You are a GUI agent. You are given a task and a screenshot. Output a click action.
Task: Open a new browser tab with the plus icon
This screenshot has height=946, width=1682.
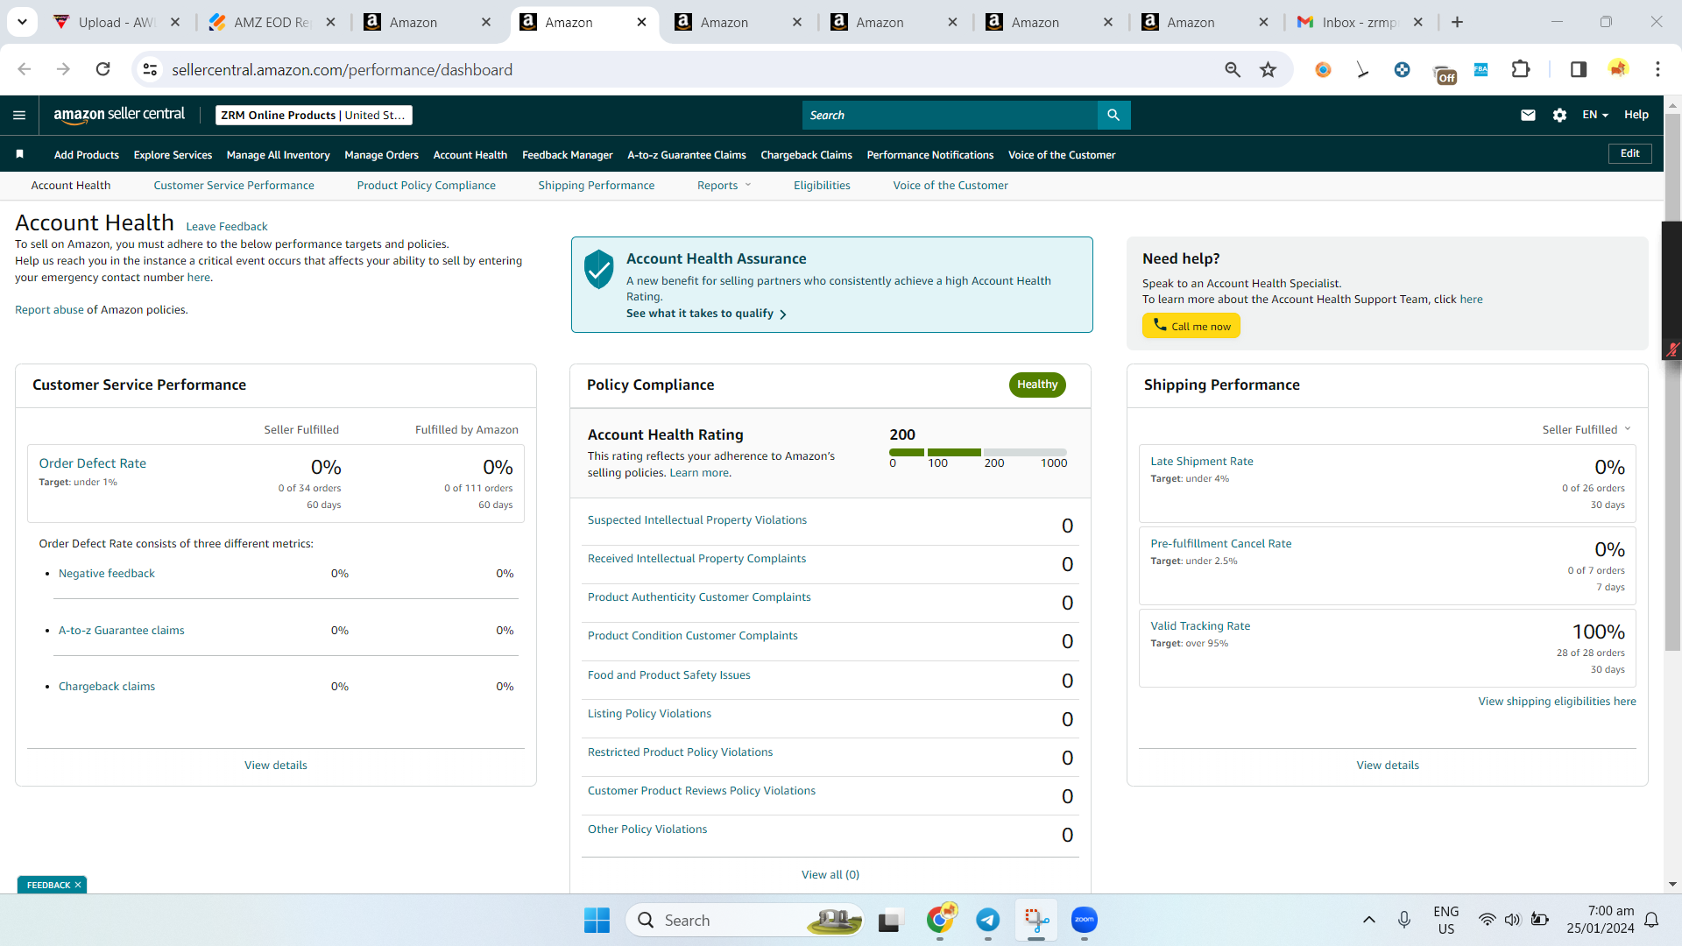coord(1457,22)
